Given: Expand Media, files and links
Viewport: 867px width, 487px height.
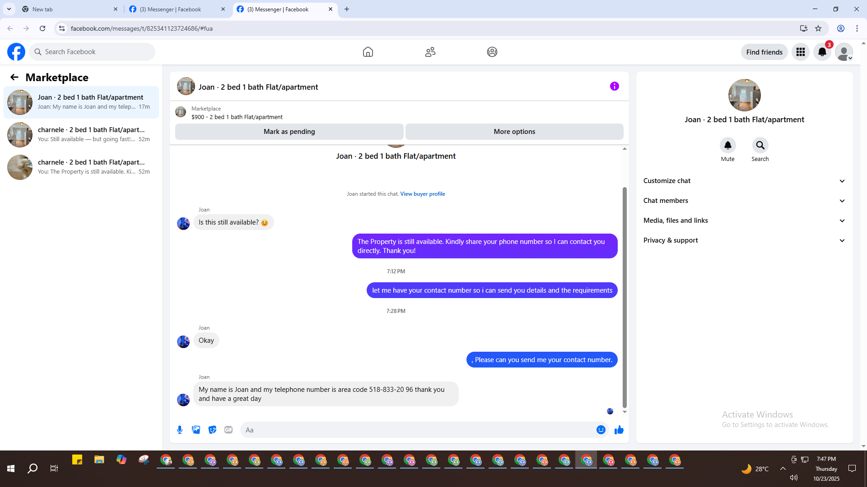Looking at the screenshot, I should point(744,221).
